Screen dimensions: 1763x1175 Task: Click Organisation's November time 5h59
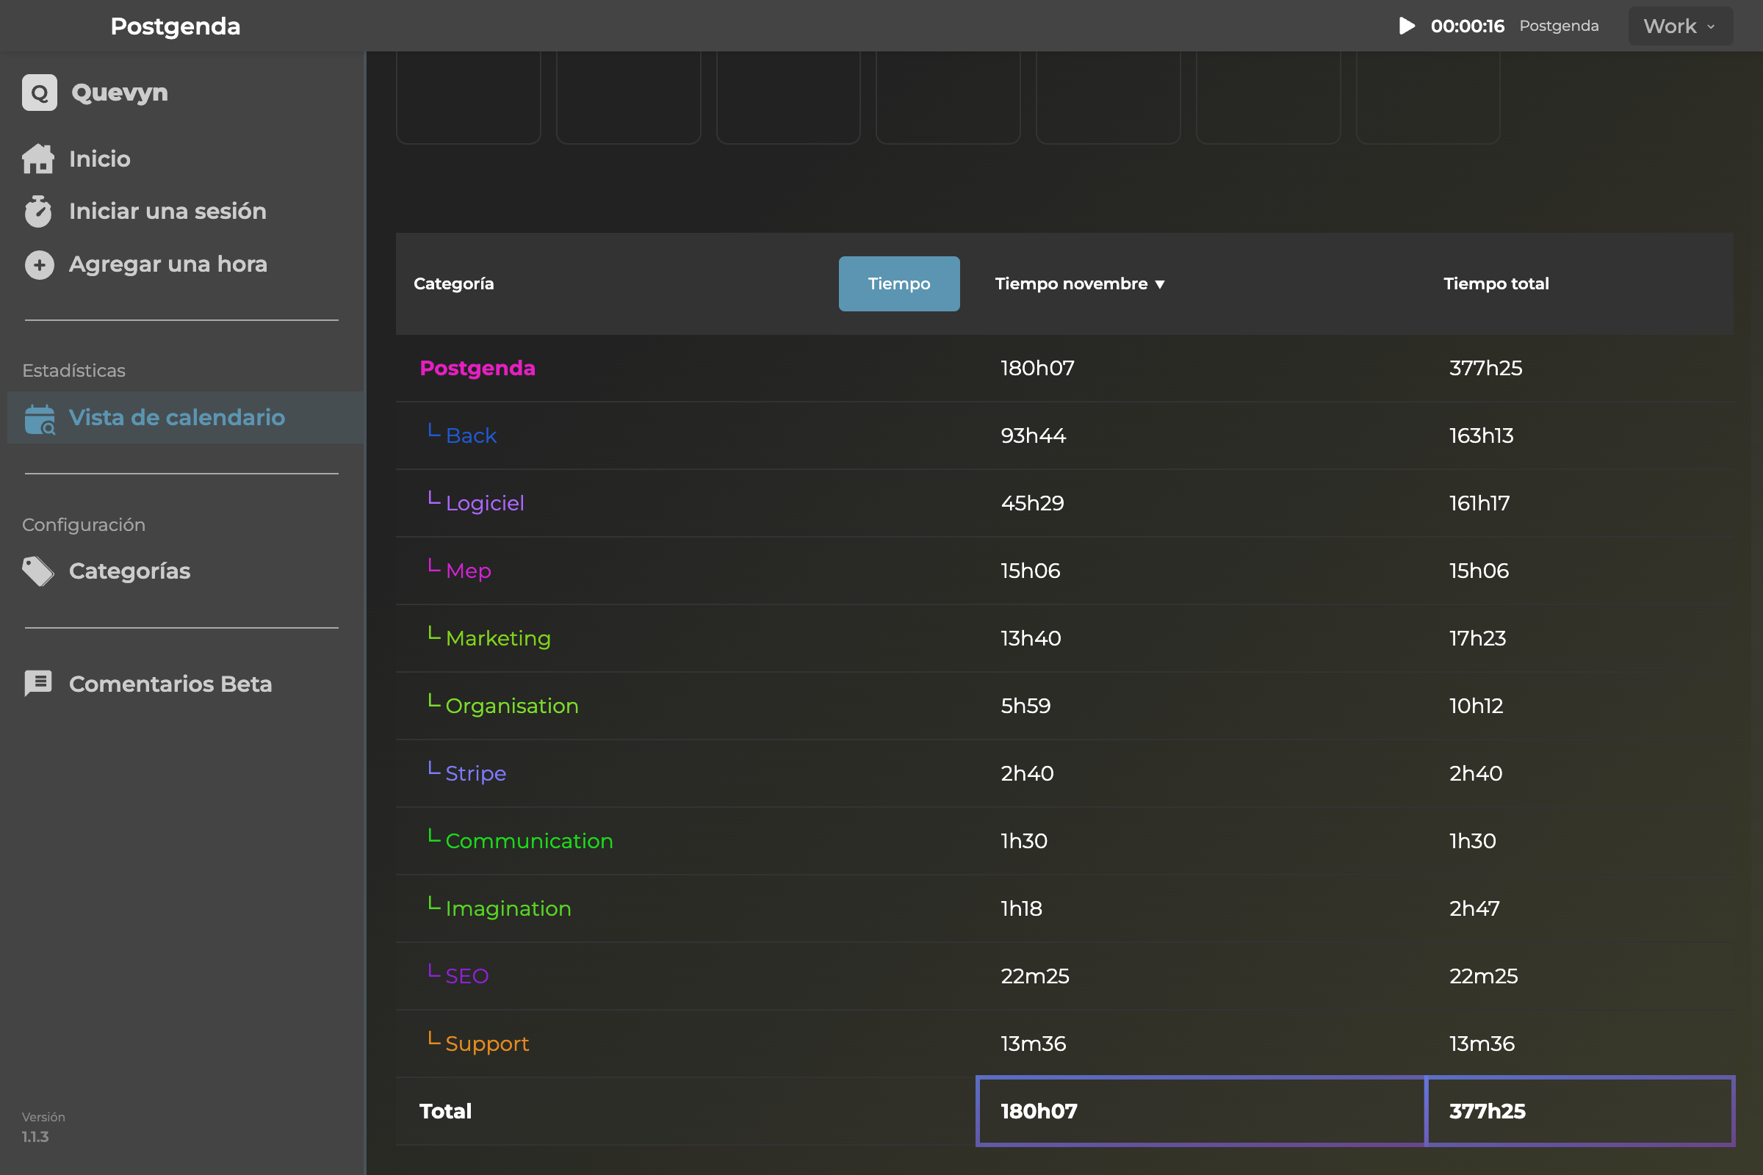coord(1025,706)
